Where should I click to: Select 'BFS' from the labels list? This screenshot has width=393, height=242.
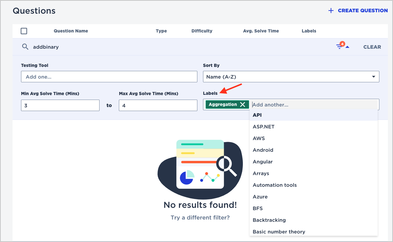257,208
